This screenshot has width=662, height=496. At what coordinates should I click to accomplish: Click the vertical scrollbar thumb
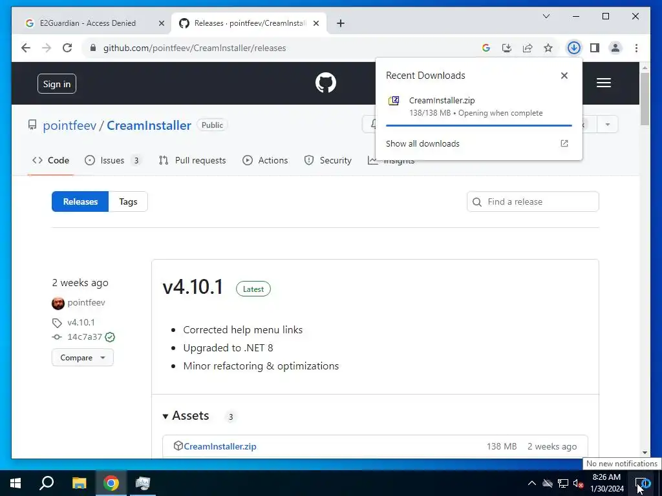point(645,99)
